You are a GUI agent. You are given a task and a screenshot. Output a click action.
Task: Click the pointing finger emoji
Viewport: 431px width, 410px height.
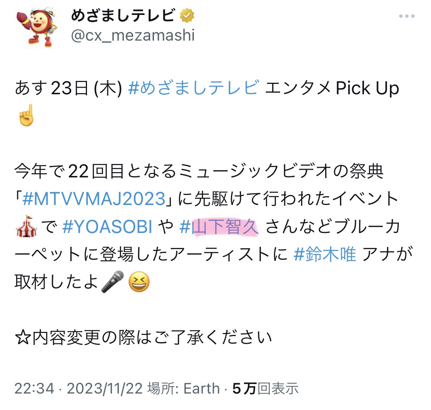pos(26,115)
